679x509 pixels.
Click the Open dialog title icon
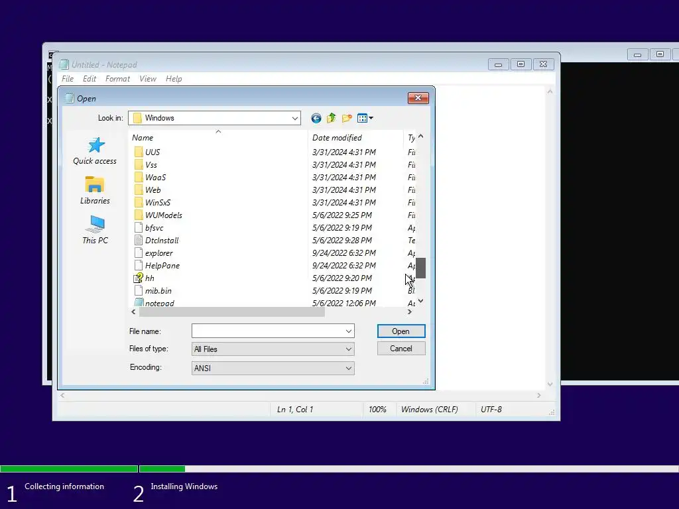coord(69,98)
